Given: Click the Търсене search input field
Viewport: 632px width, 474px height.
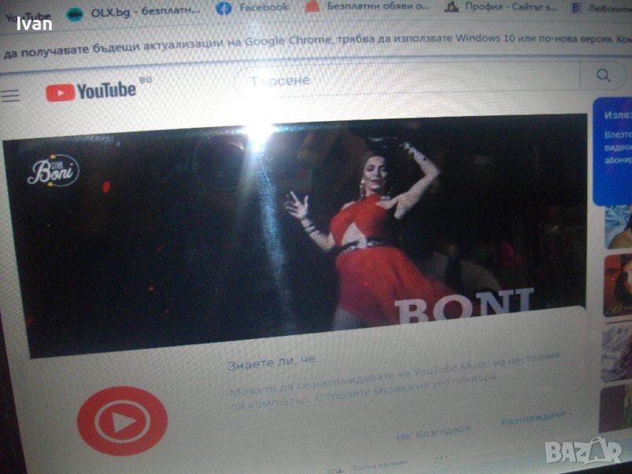Looking at the screenshot, I should coord(403,78).
